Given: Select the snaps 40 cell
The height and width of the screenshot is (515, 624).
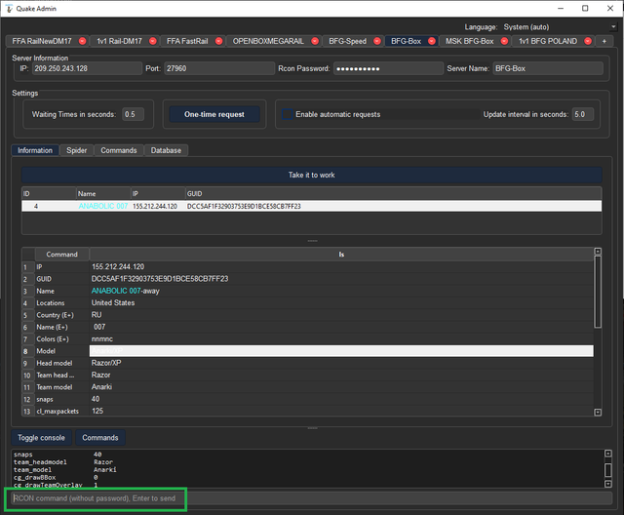Looking at the screenshot, I should tap(341, 399).
